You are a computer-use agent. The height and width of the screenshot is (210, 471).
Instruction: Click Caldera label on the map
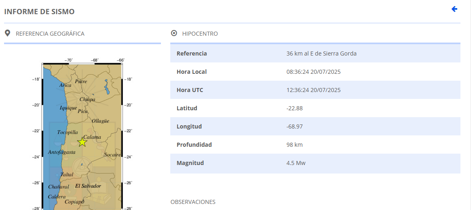tap(57, 197)
